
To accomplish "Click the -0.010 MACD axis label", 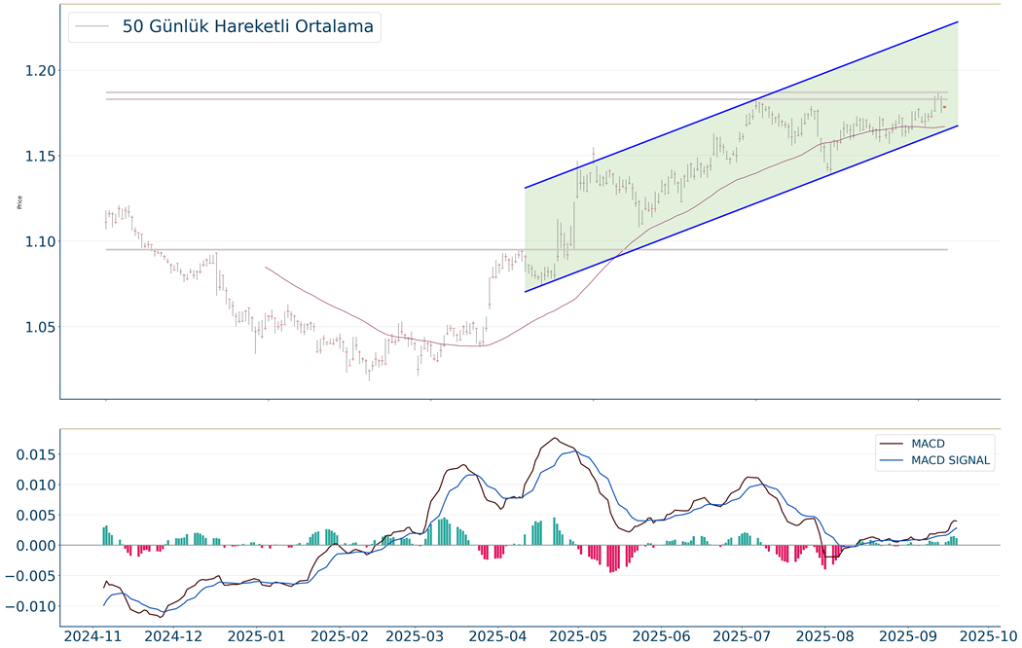I will 28,606.
